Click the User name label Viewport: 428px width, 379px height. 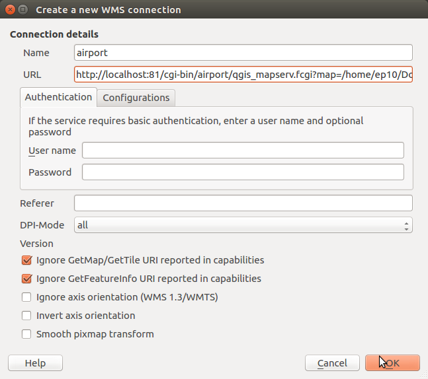tap(52, 151)
